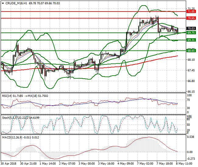The width and height of the screenshot is (198, 167).
Task: Select the 70.65 red price level label
Action: (x=191, y=18)
